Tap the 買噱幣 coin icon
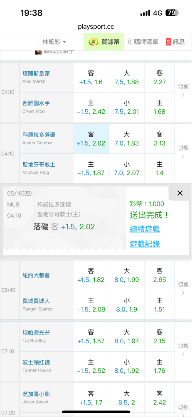The image size is (192, 417). [x=94, y=42]
